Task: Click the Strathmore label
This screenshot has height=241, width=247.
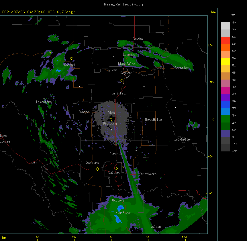Action: click(x=148, y=174)
